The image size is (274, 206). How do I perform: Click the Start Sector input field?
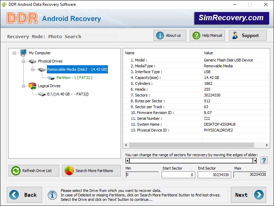pos(178,175)
